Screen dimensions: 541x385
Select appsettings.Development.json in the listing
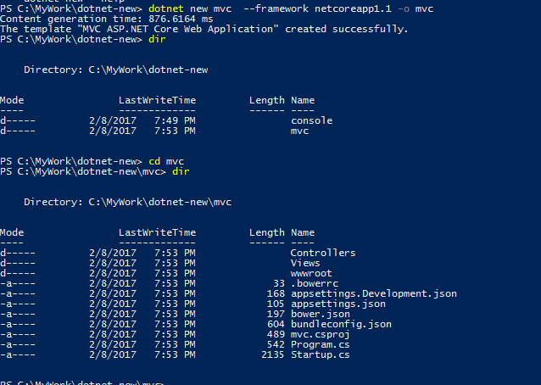[373, 293]
